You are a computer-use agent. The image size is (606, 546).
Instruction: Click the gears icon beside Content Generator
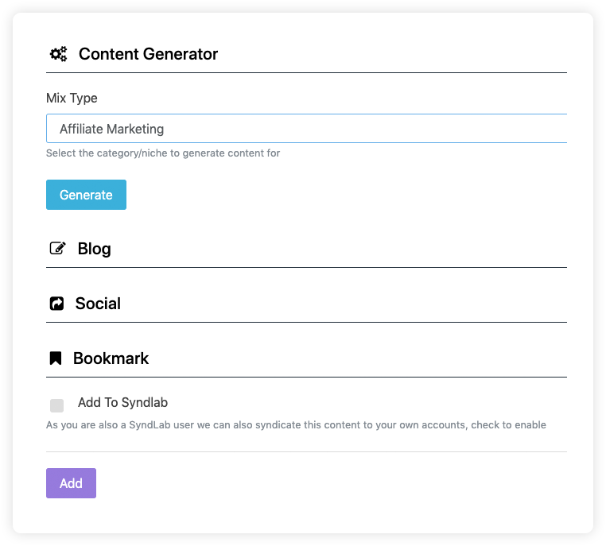point(58,54)
